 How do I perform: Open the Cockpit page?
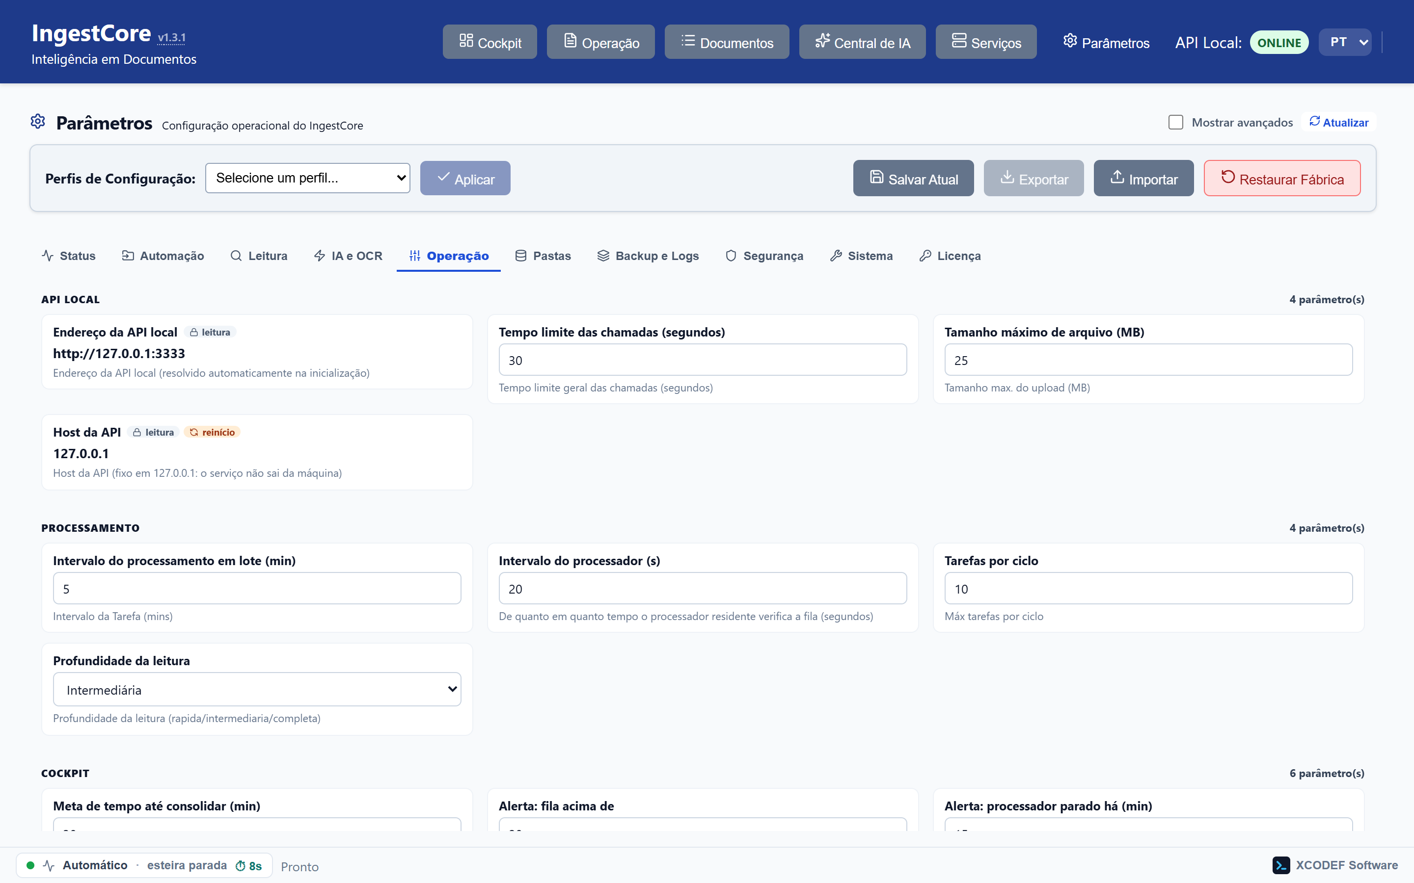pyautogui.click(x=489, y=42)
